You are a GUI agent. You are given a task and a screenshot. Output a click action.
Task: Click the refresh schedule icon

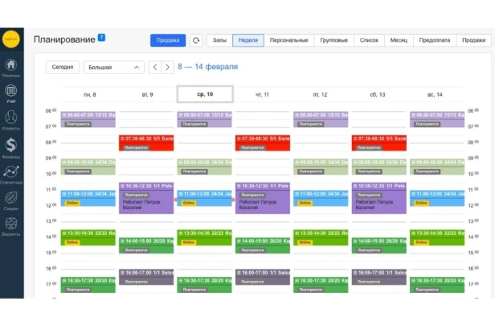click(x=196, y=40)
